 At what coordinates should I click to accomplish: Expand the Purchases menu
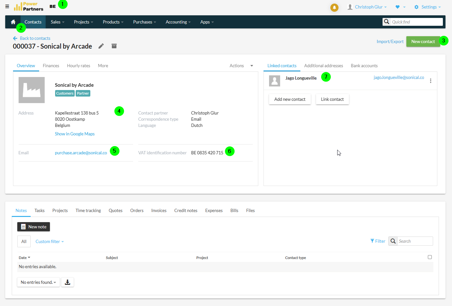(144, 22)
